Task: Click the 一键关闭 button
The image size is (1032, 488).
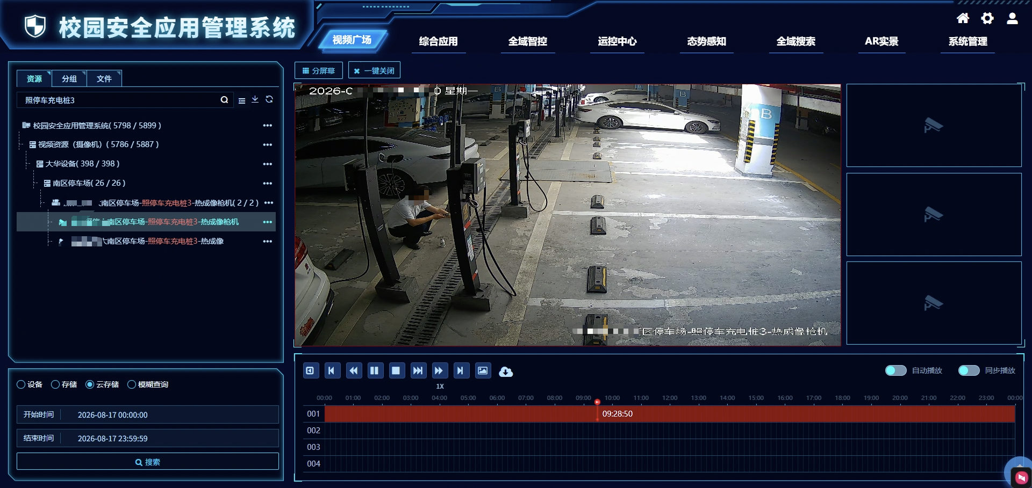Action: point(374,70)
